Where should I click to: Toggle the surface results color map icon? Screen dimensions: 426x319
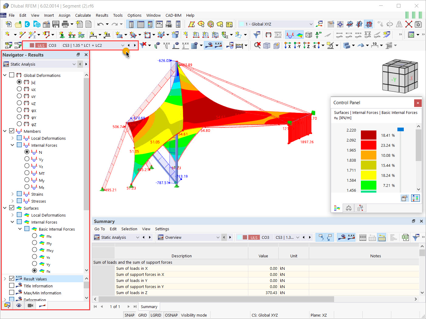(299, 35)
